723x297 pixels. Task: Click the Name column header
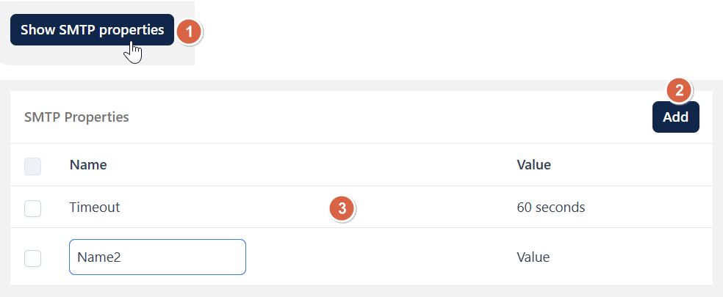[88, 165]
